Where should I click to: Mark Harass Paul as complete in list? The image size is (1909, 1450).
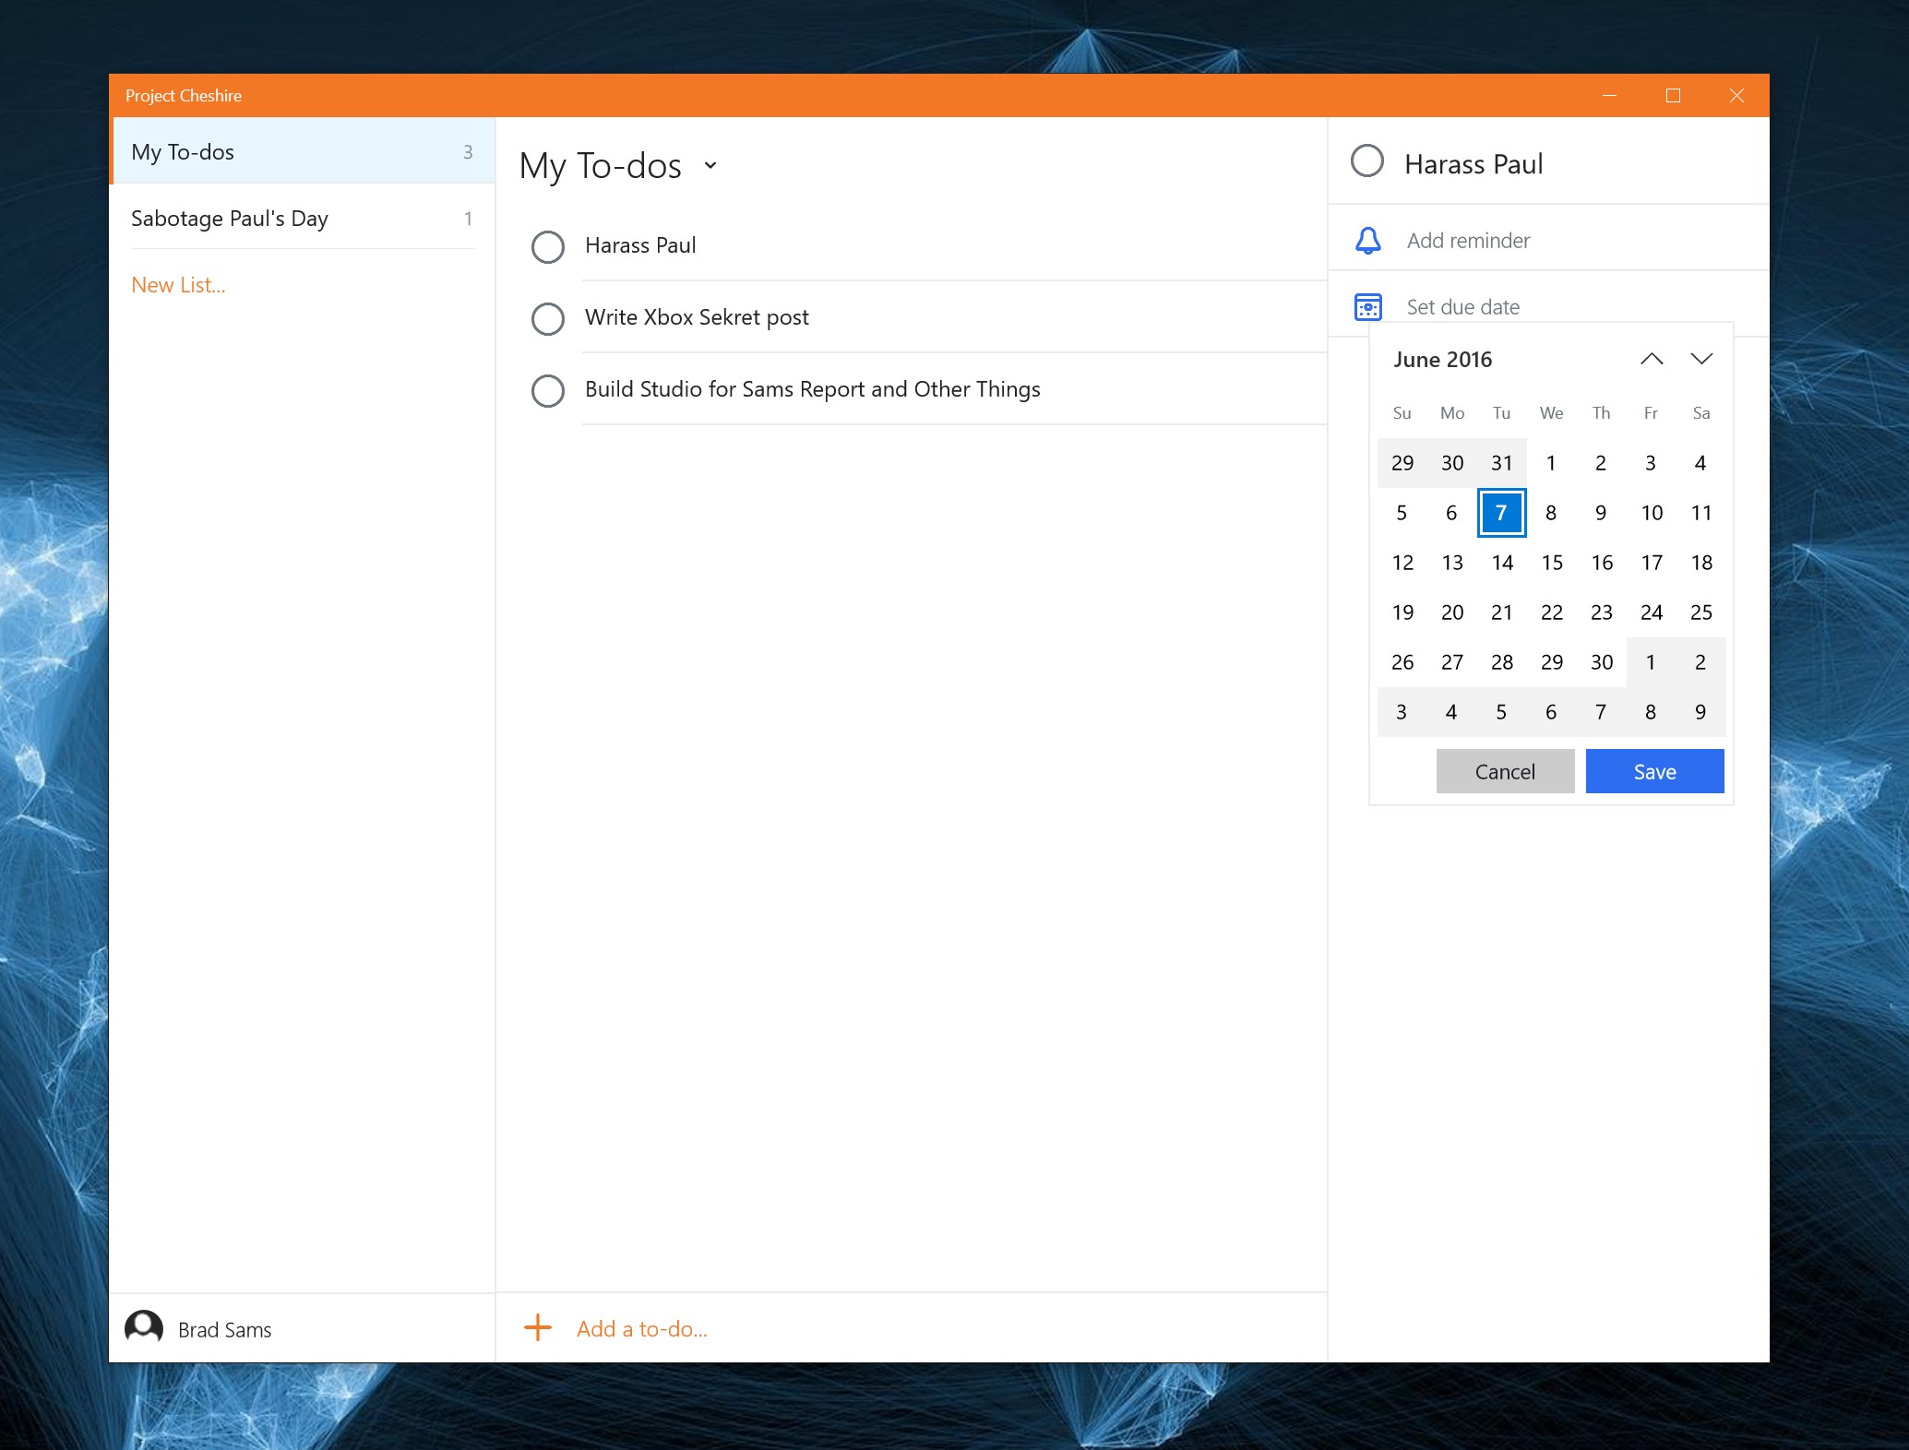[548, 246]
